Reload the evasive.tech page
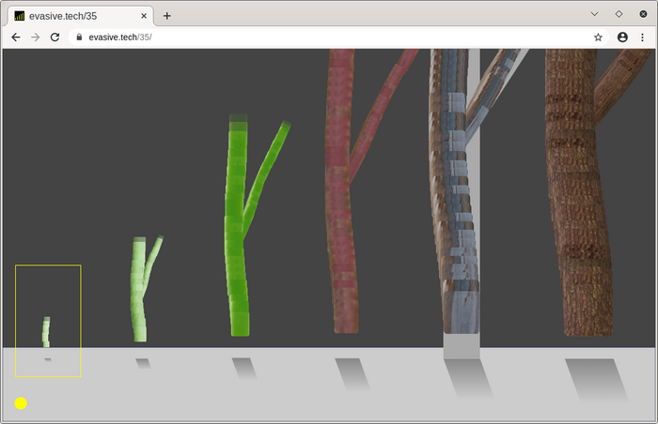The width and height of the screenshot is (658, 424). tap(55, 38)
